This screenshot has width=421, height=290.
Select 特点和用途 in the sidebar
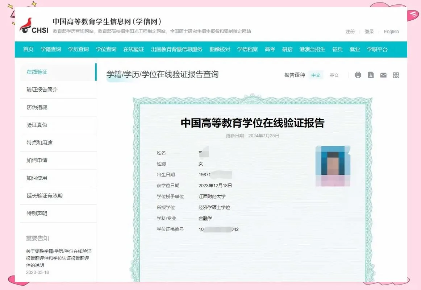tap(58, 142)
